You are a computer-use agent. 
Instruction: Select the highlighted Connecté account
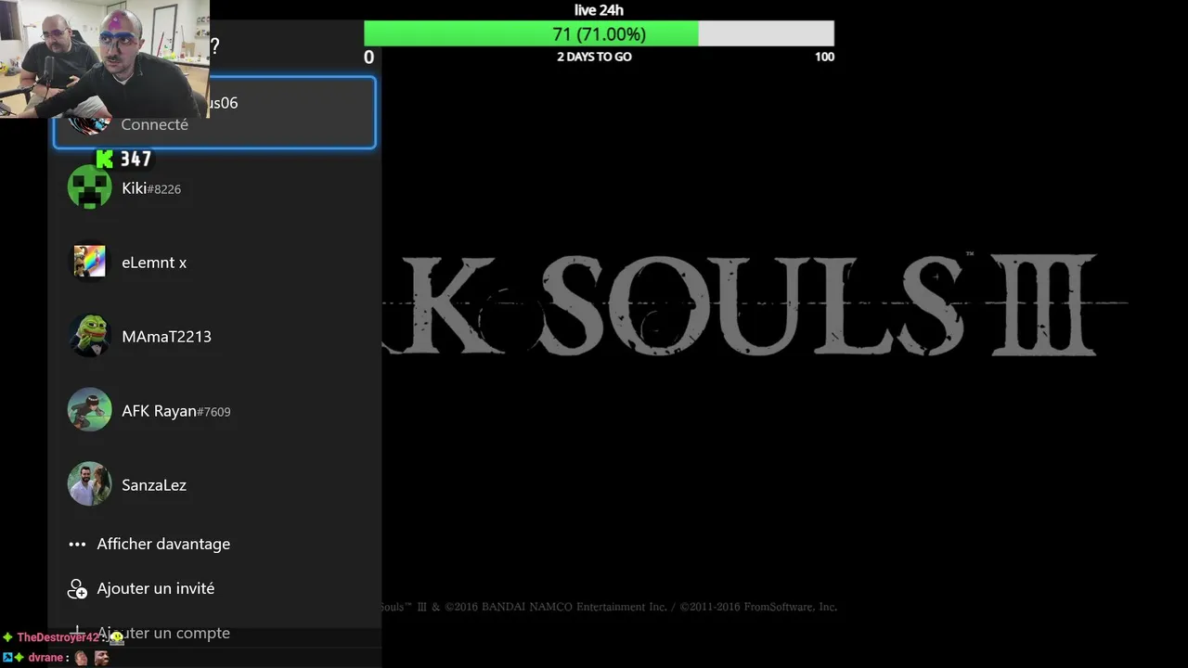tap(214, 113)
